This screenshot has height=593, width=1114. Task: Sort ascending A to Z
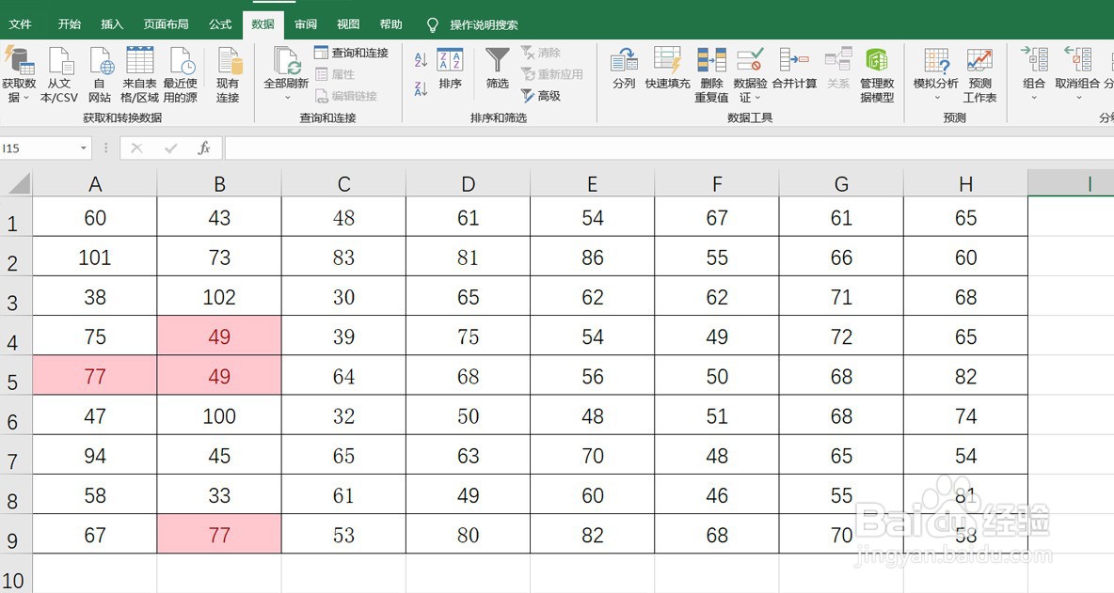click(421, 60)
